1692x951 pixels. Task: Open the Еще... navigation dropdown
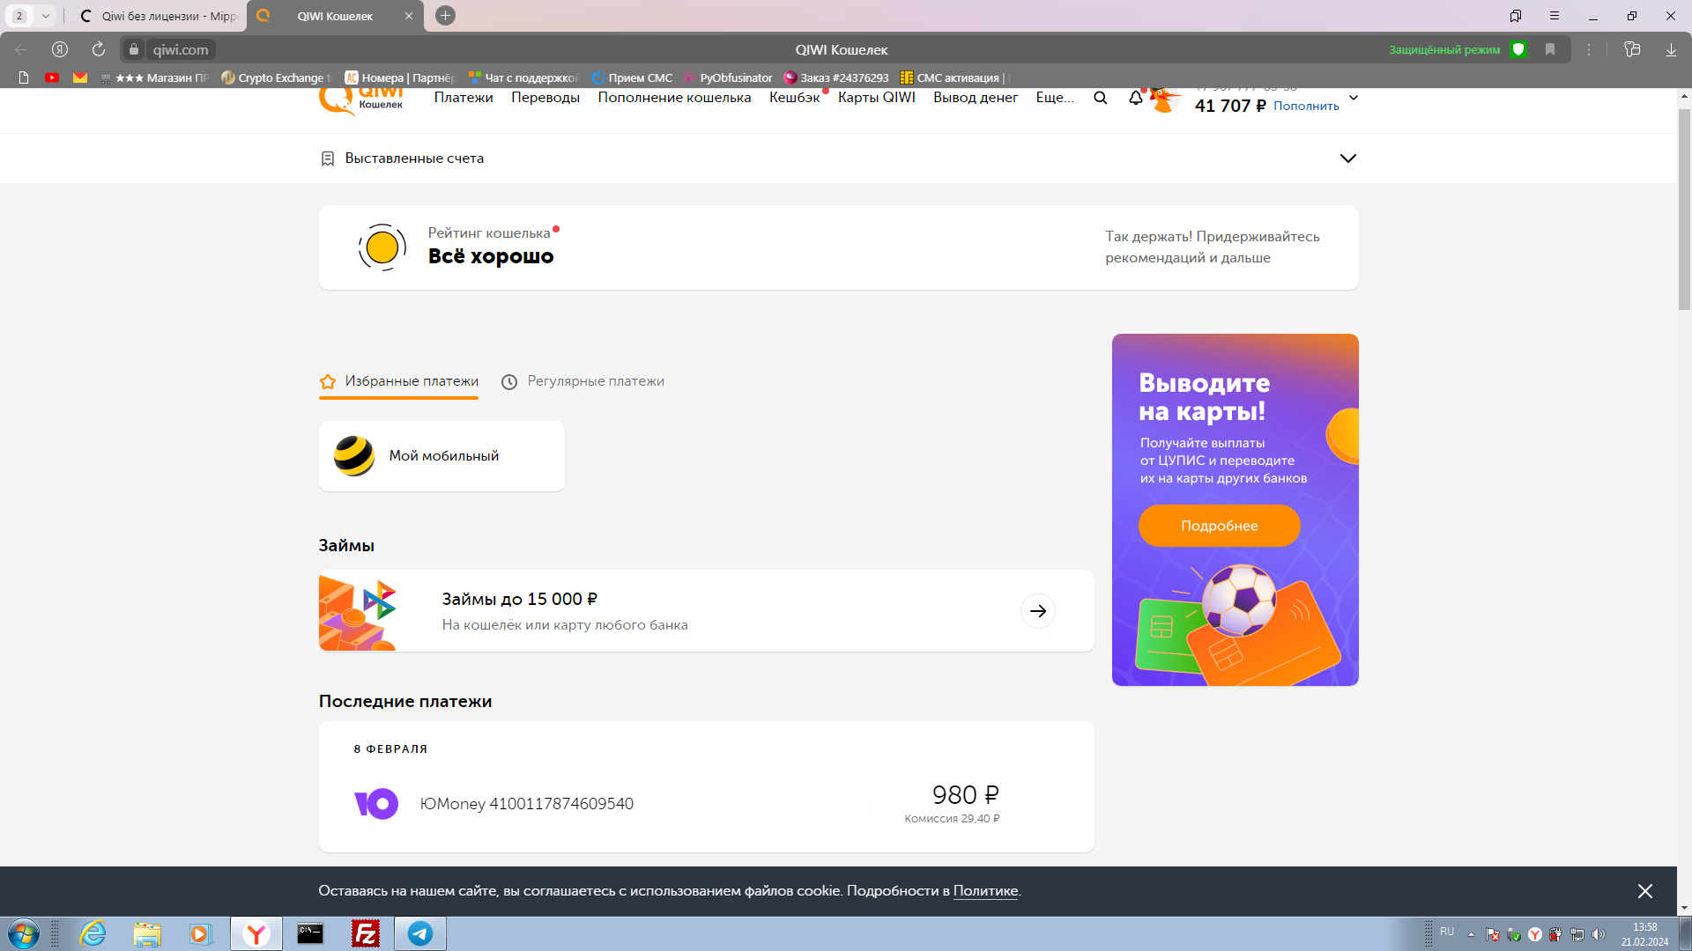[x=1055, y=98]
